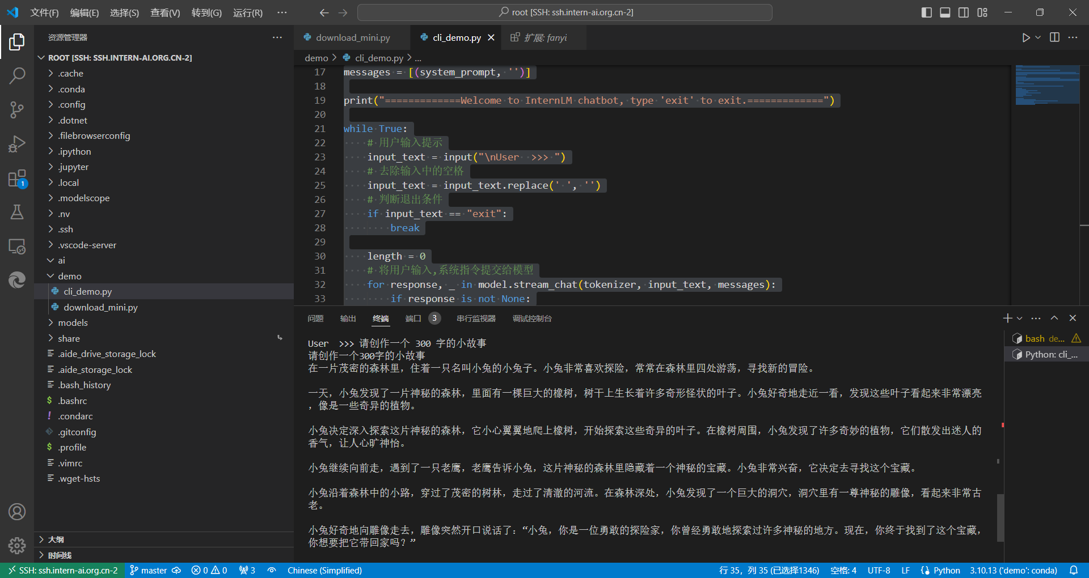Viewport: 1089px width, 578px height.
Task: Toggle the bottom panel visibility
Action: coord(945,12)
